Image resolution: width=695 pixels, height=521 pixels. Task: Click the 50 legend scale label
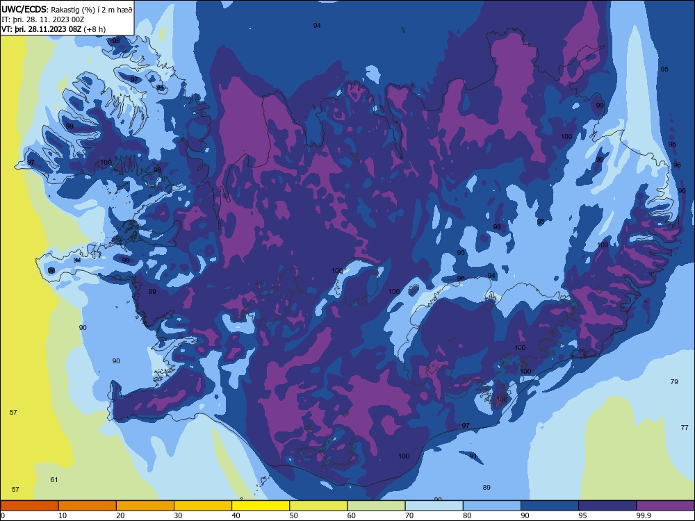(x=294, y=515)
